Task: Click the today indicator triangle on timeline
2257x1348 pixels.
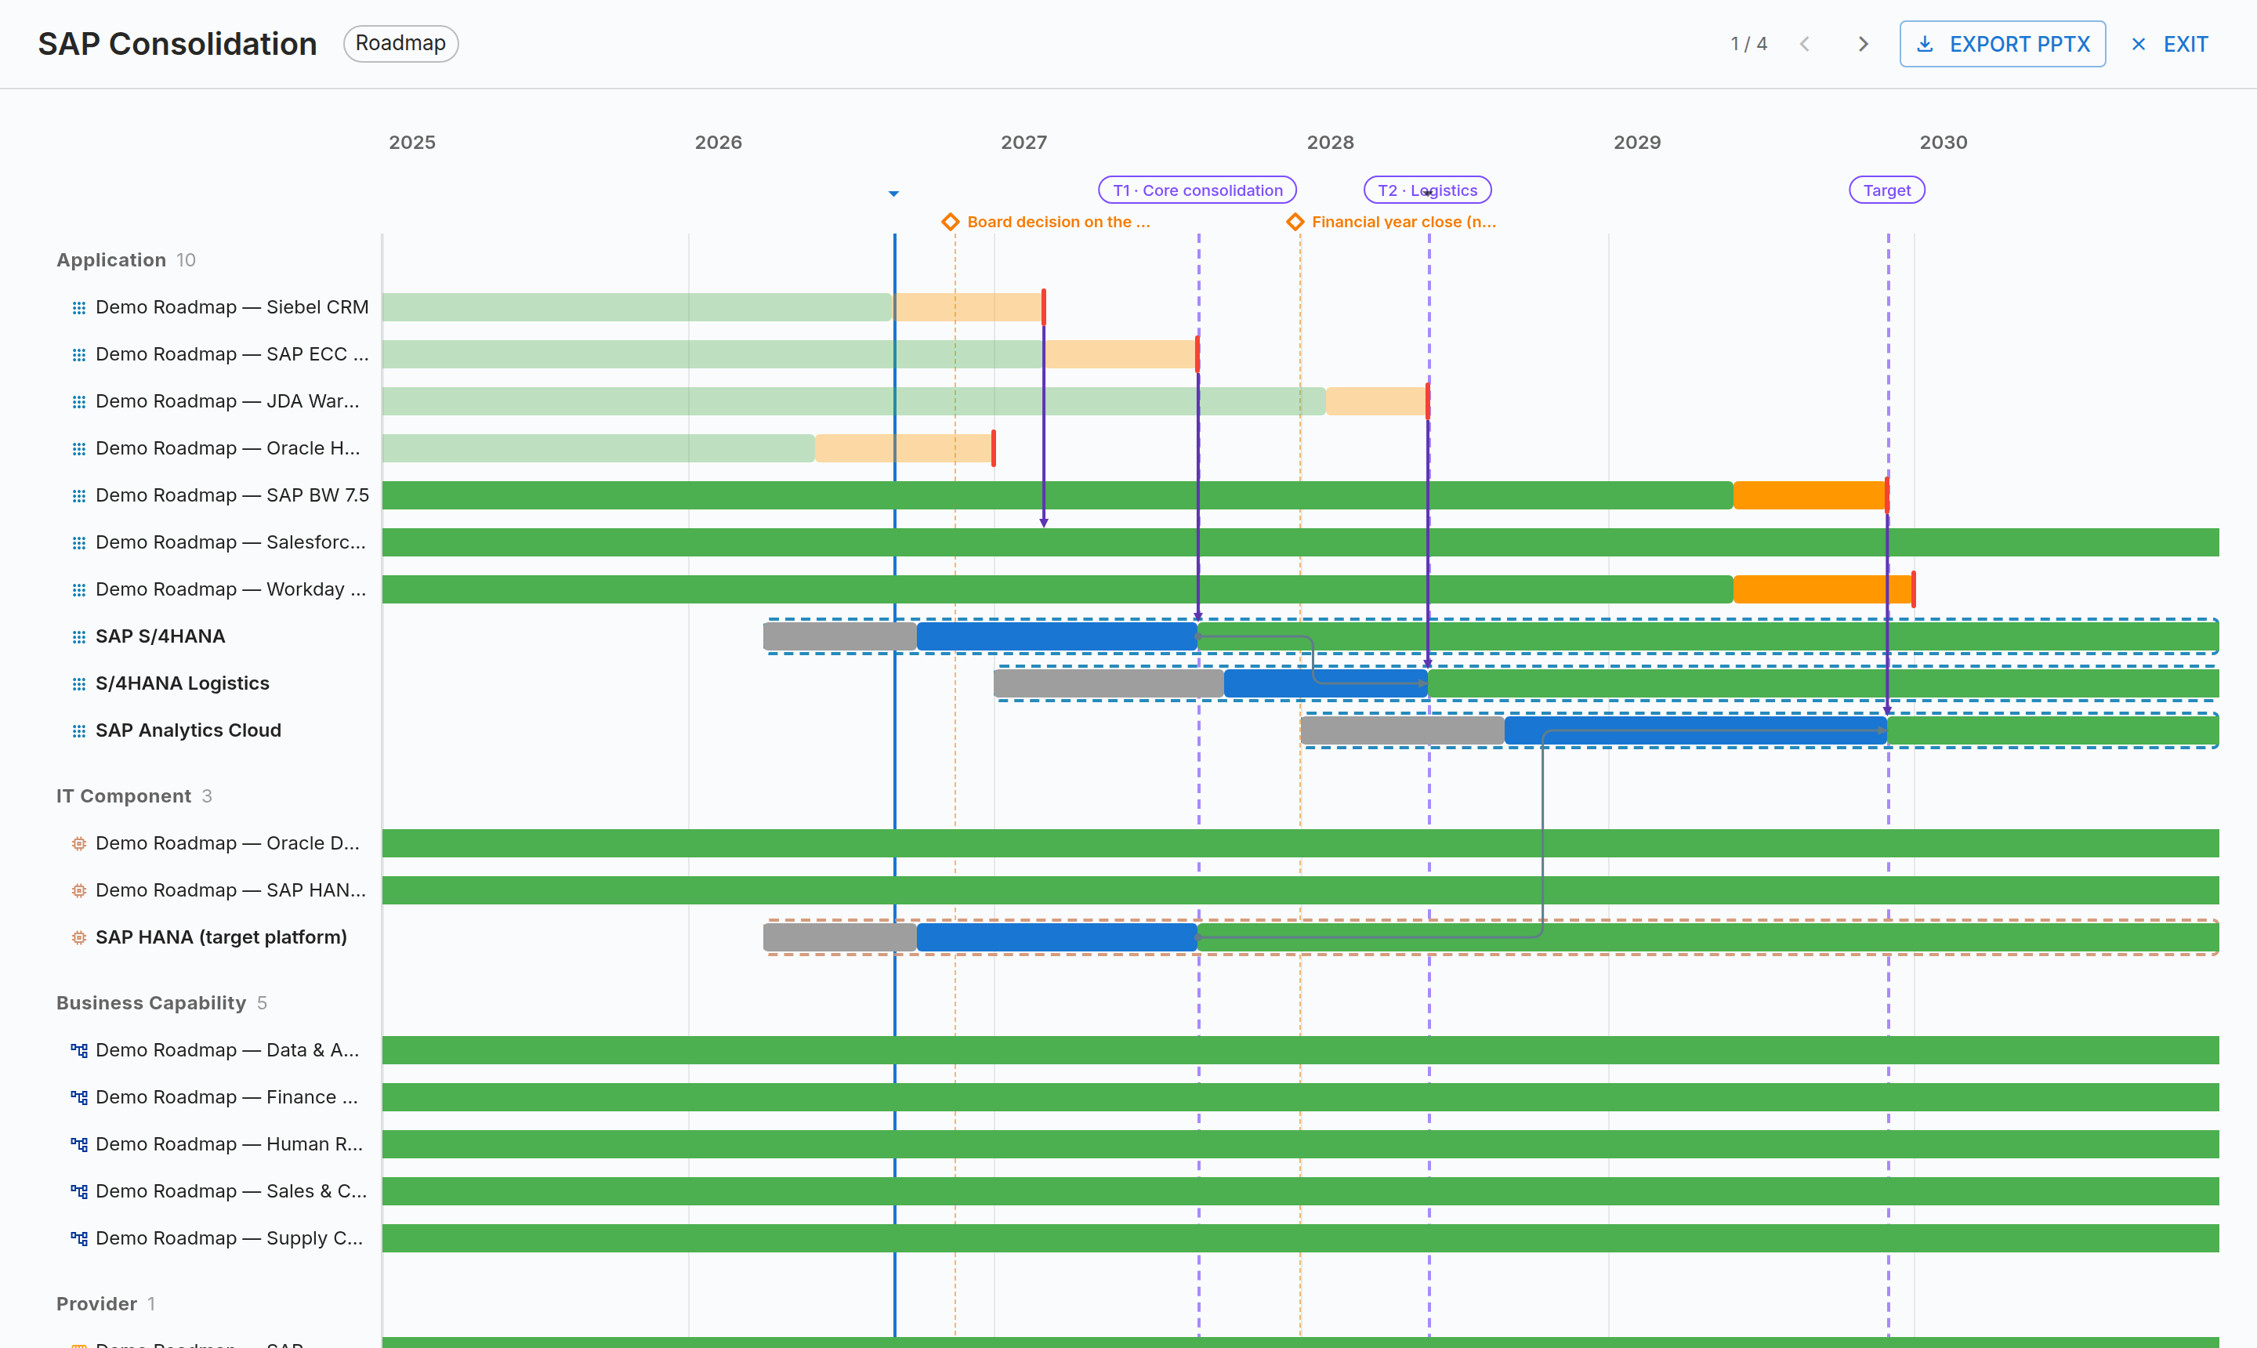Action: point(893,194)
